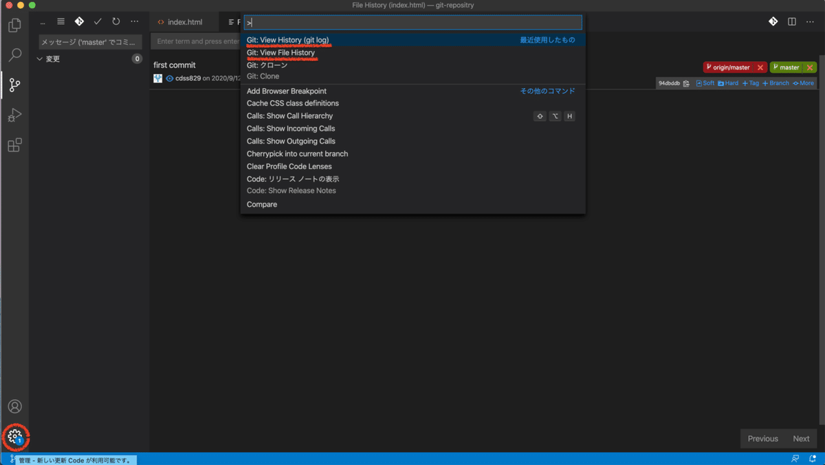The image size is (825, 465).
Task: Focus the commit message input box
Action: pyautogui.click(x=90, y=42)
